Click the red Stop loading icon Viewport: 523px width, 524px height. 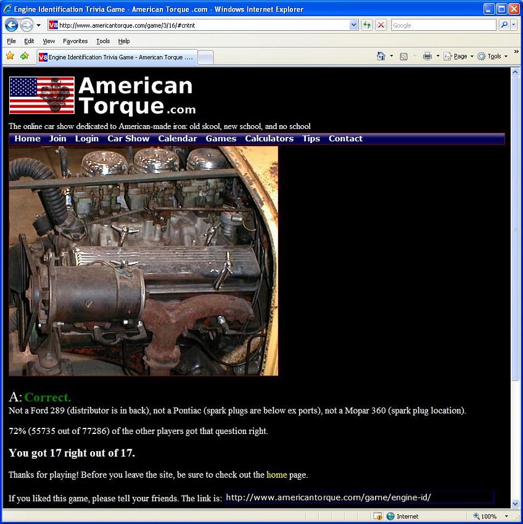pos(381,25)
